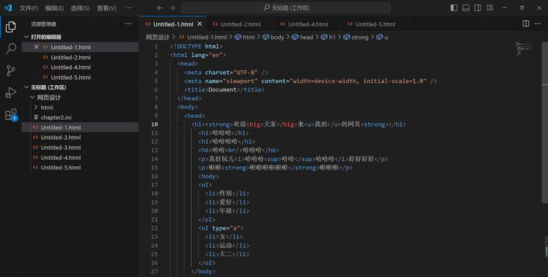548x277 pixels.
Task: Toggle the primary side bar layout icon
Action: (x=454, y=8)
